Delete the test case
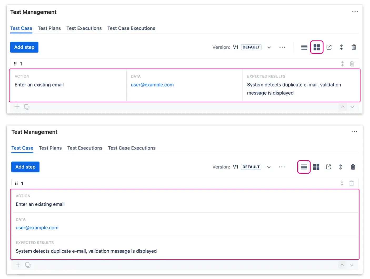Image resolution: width=370 pixels, height=279 pixels. tap(353, 47)
